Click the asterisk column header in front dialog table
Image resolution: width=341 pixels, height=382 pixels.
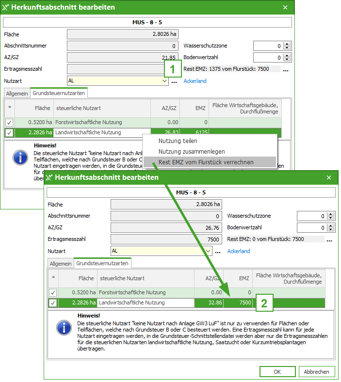tap(53, 278)
